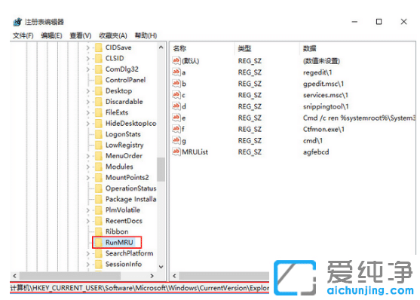Expand the HideDesktopIcons key
The width and height of the screenshot is (420, 300).
(x=88, y=124)
